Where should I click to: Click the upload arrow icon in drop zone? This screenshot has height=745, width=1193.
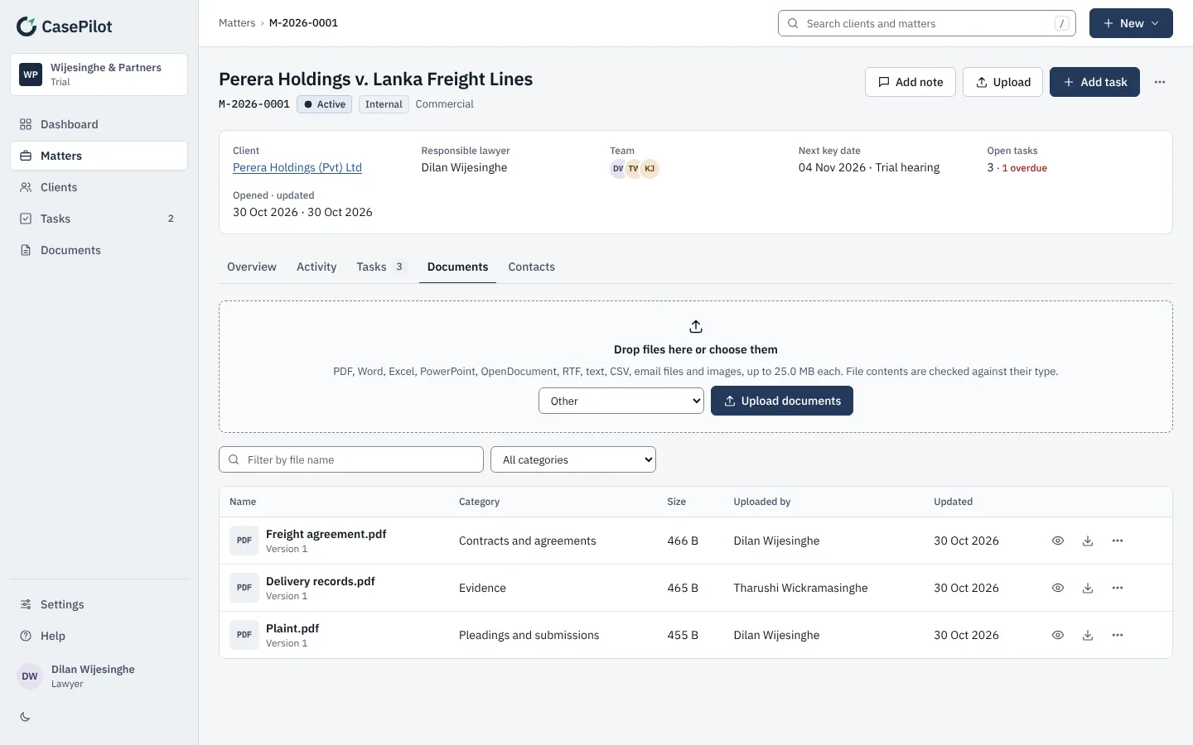696,326
